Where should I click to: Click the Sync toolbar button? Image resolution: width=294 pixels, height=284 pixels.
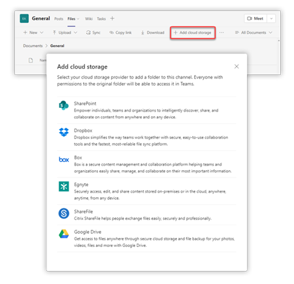[x=93, y=33]
